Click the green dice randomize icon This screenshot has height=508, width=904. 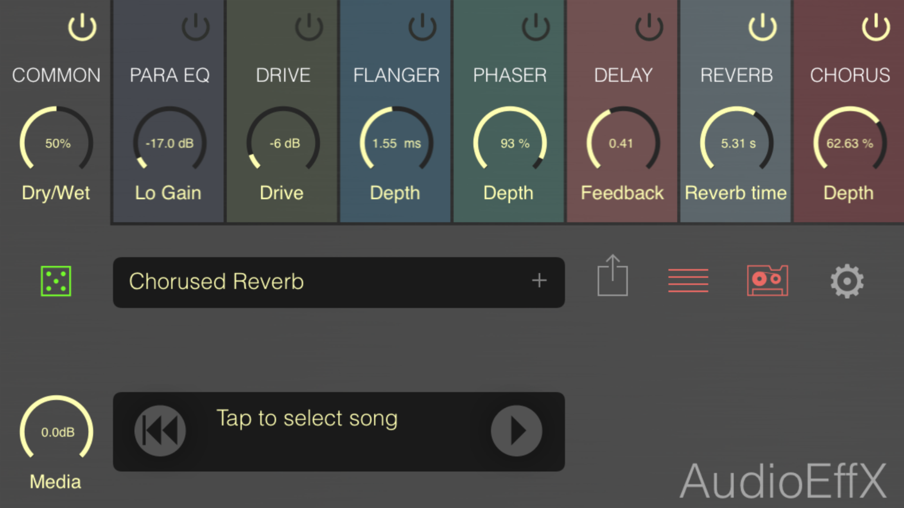(x=56, y=281)
